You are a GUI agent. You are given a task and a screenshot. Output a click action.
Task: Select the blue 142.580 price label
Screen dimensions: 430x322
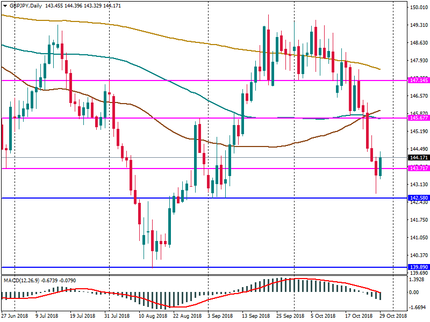(x=417, y=198)
